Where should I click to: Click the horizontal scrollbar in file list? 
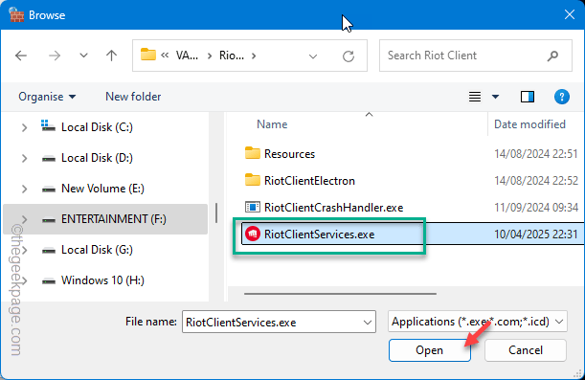pos(340,294)
